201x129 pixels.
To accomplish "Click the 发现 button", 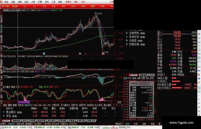I will 83,2.
